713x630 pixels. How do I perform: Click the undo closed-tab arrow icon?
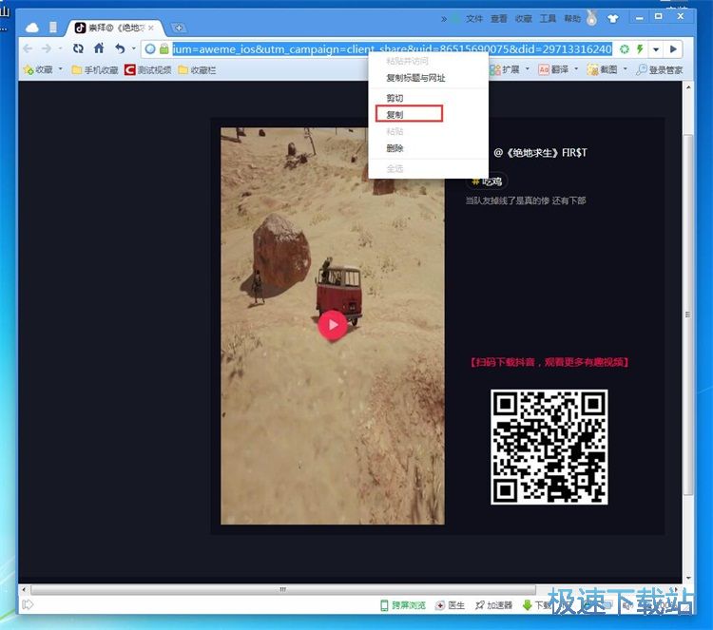coord(120,48)
